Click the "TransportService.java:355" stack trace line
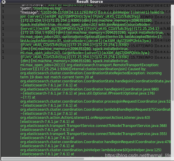This screenshot has width=174, height=161. [94, 134]
